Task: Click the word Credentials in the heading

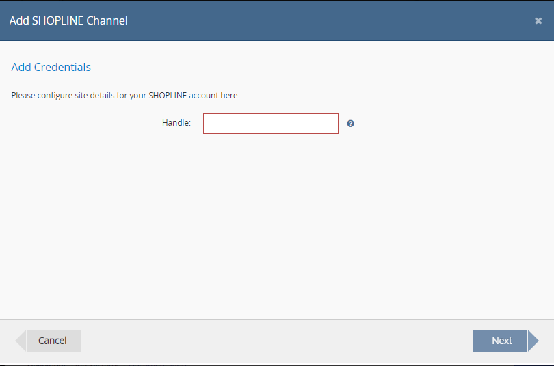Action: (62, 67)
